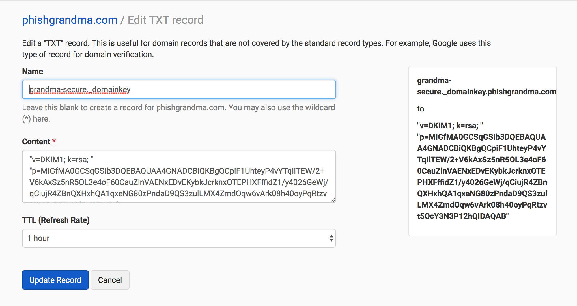Click the Content field label
This screenshot has width=577, height=306.
coord(36,141)
